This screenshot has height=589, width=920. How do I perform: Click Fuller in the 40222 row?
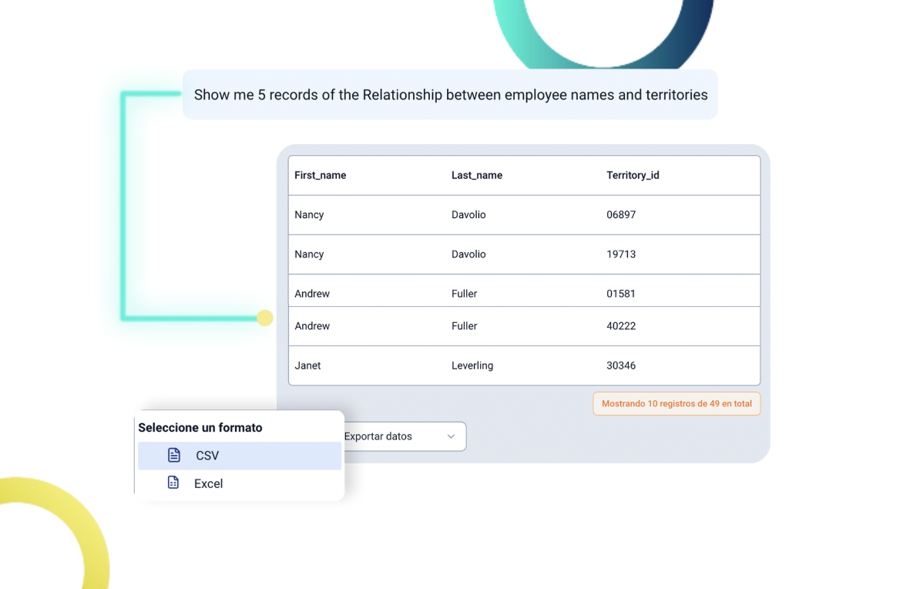pos(464,326)
